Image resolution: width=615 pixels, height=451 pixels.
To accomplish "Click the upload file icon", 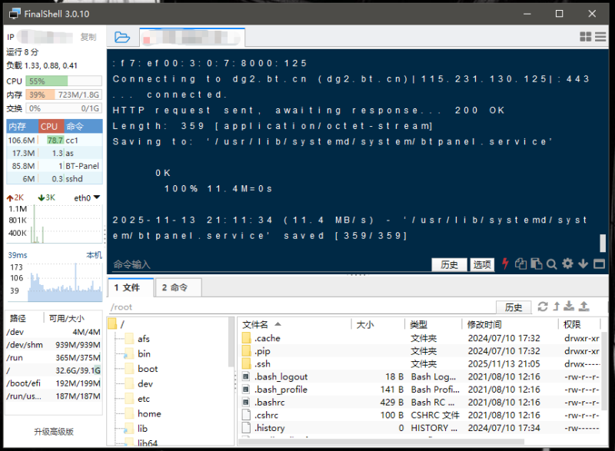I will 583,307.
